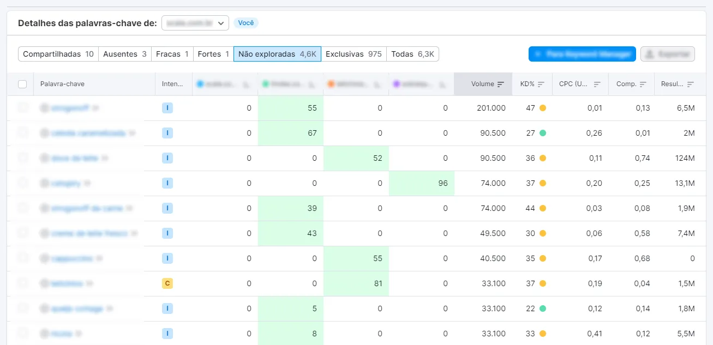Sort the table by the Volume column icon
Image resolution: width=713 pixels, height=345 pixels.
(x=501, y=84)
